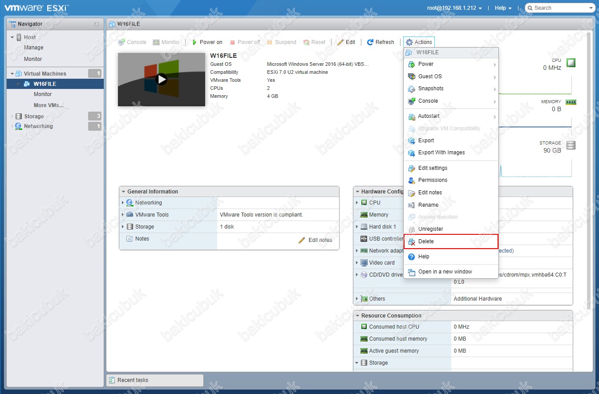The height and width of the screenshot is (394, 599).
Task: Select Manage under Host
Action: 34,48
